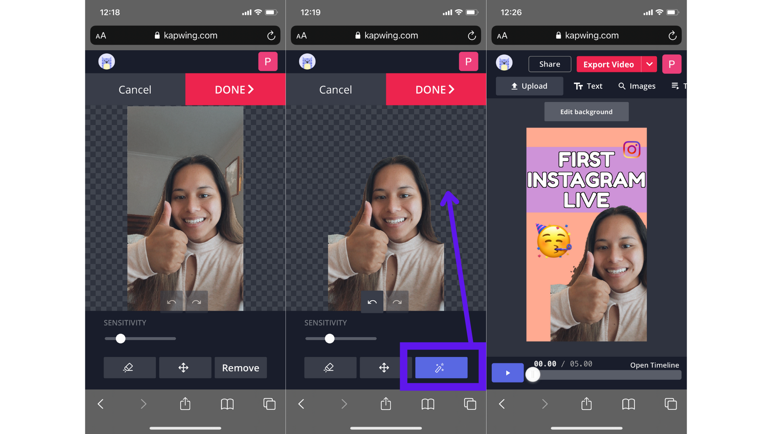Open the Text tab
772x434 pixels.
(588, 86)
